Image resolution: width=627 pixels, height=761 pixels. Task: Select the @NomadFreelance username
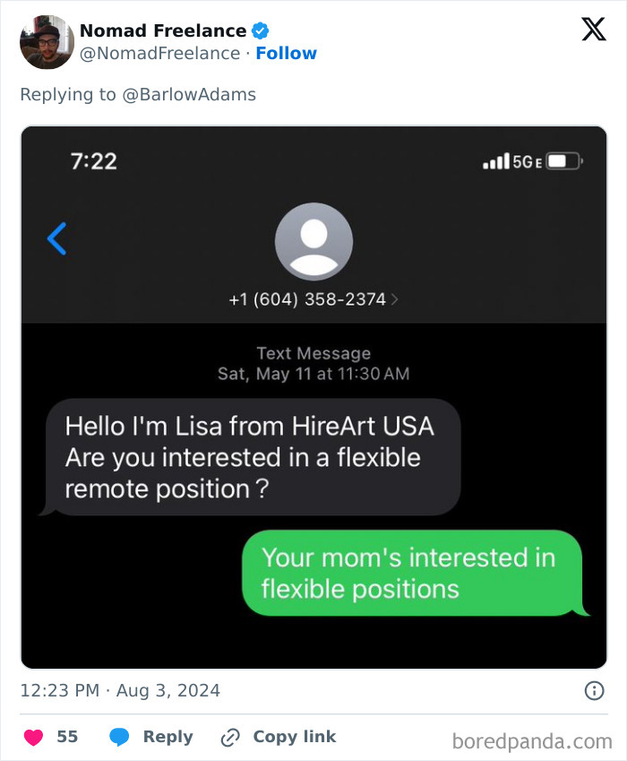click(159, 53)
